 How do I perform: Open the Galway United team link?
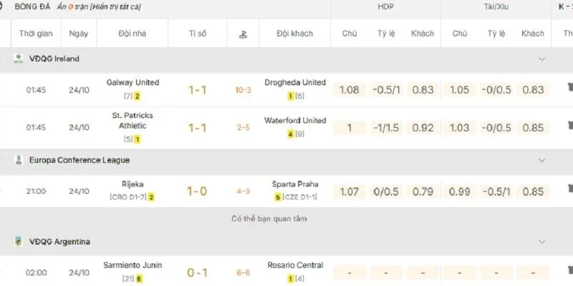pyautogui.click(x=132, y=83)
